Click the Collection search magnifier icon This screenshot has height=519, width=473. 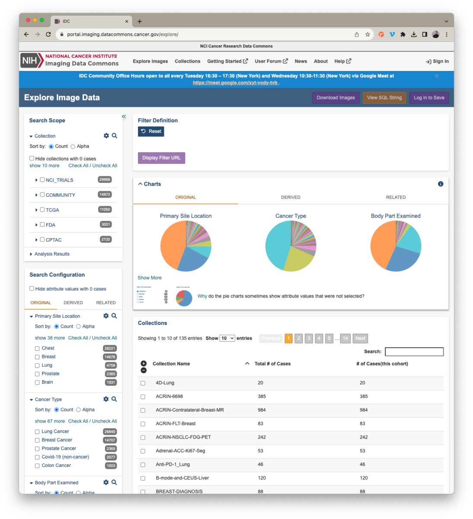tap(115, 136)
